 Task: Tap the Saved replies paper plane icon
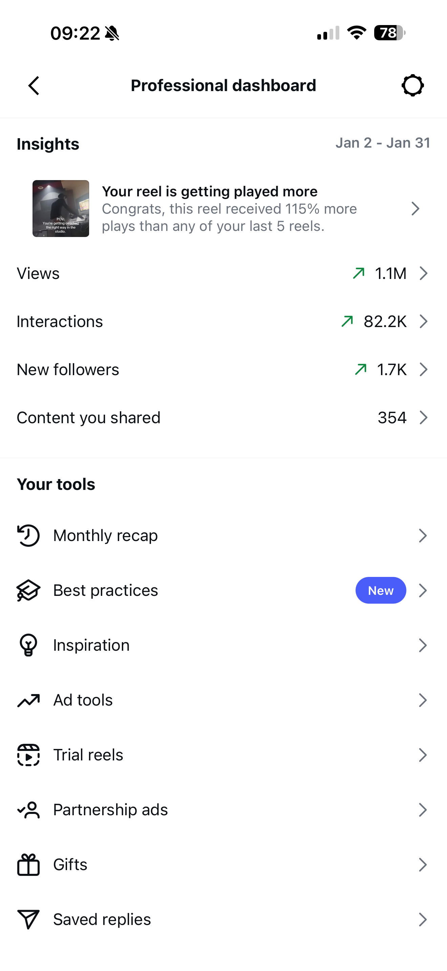(x=28, y=919)
